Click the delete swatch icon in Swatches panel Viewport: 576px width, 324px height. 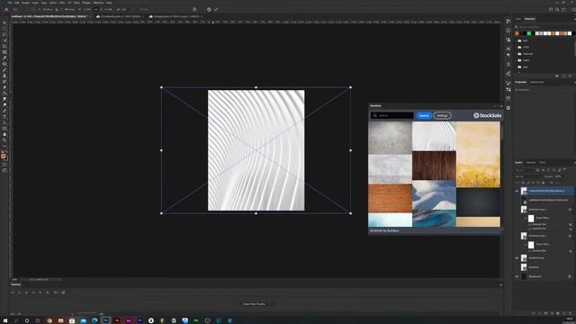pos(570,76)
